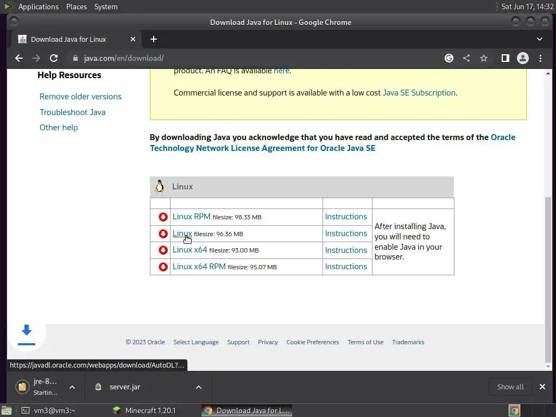
Task: Open the Applications menu
Action: [39, 7]
